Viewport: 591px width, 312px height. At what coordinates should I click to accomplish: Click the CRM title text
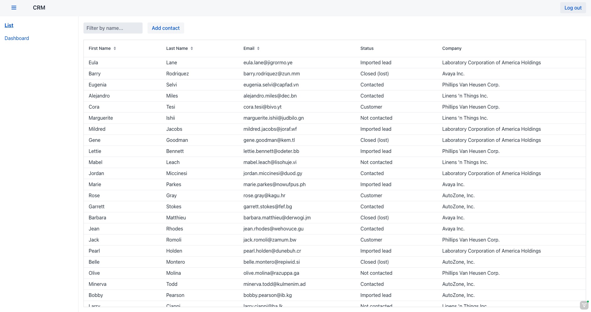[39, 8]
